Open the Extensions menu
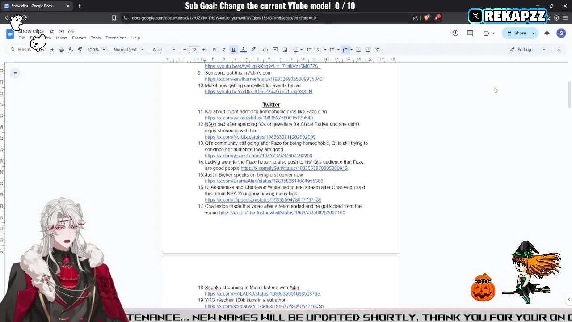Viewport: 572px width, 322px height. click(116, 38)
